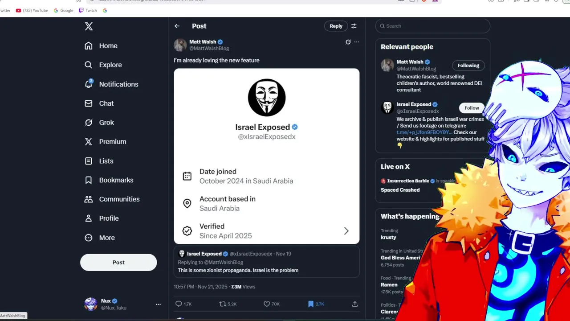The image size is (570, 321).
Task: Open the three-dot menu on the post
Action: pos(357,42)
